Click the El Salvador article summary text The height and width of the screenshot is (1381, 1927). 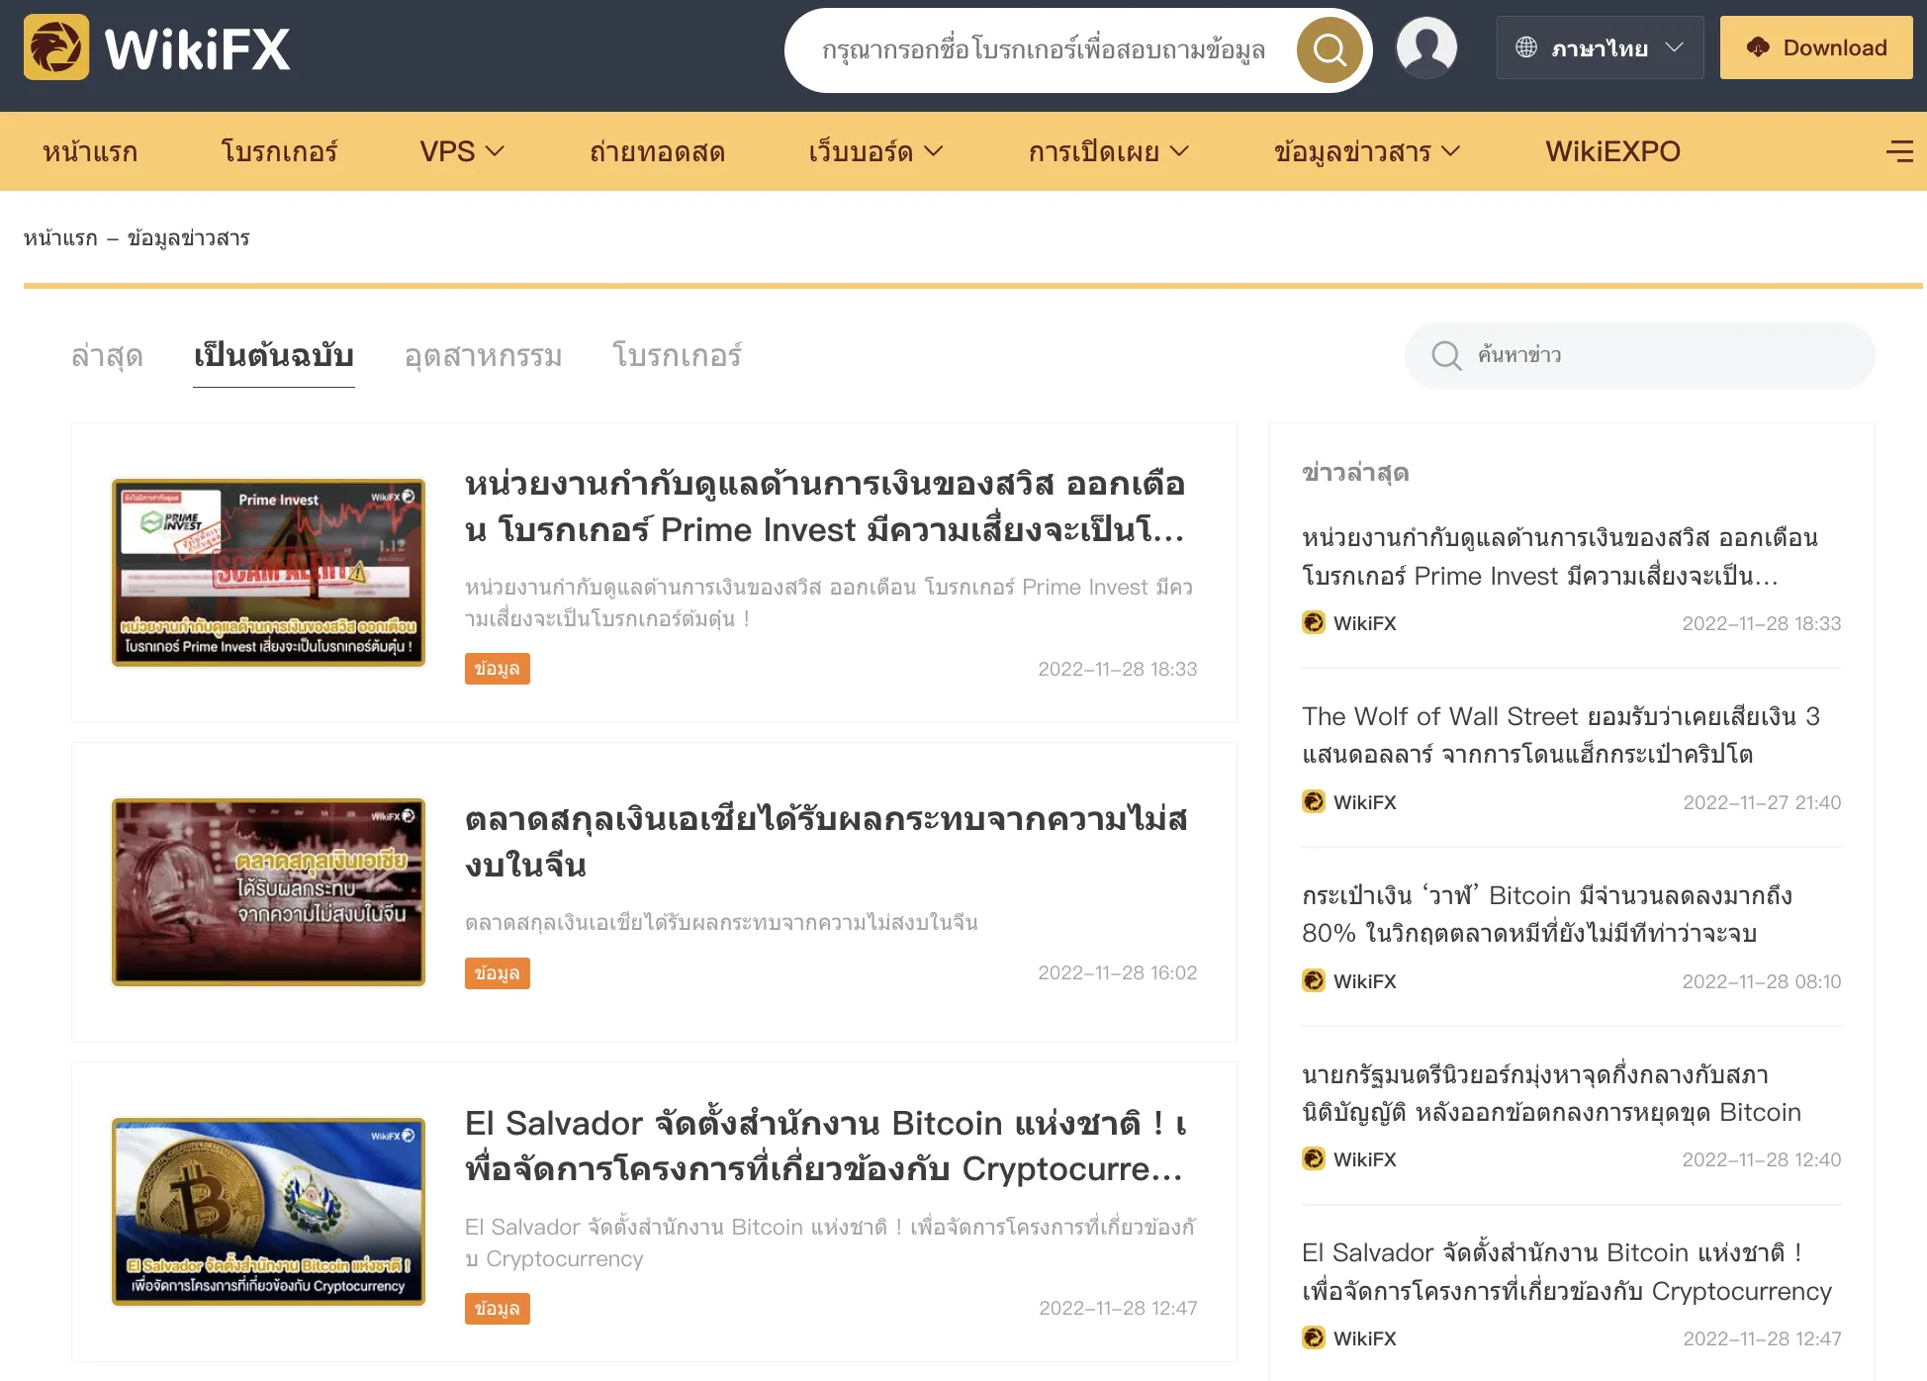point(829,1243)
